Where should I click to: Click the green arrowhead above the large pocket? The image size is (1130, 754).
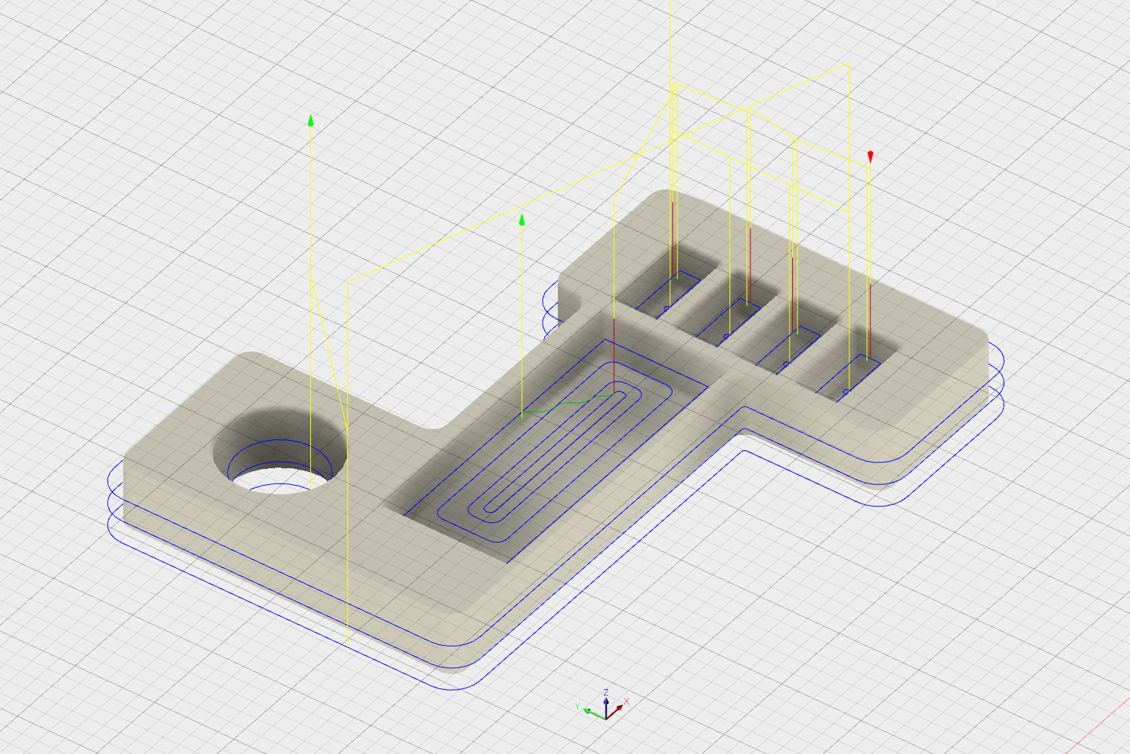(x=522, y=219)
